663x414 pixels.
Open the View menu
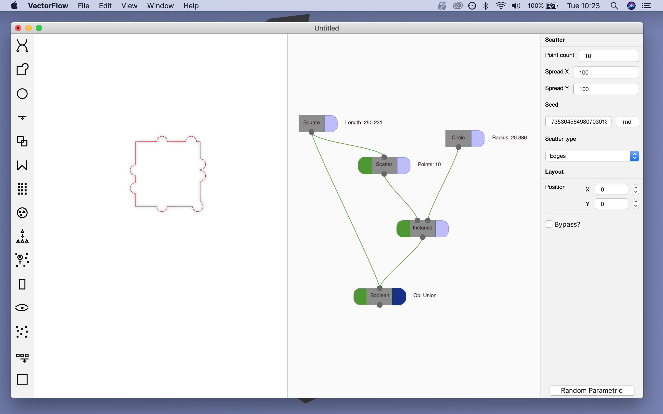[129, 6]
